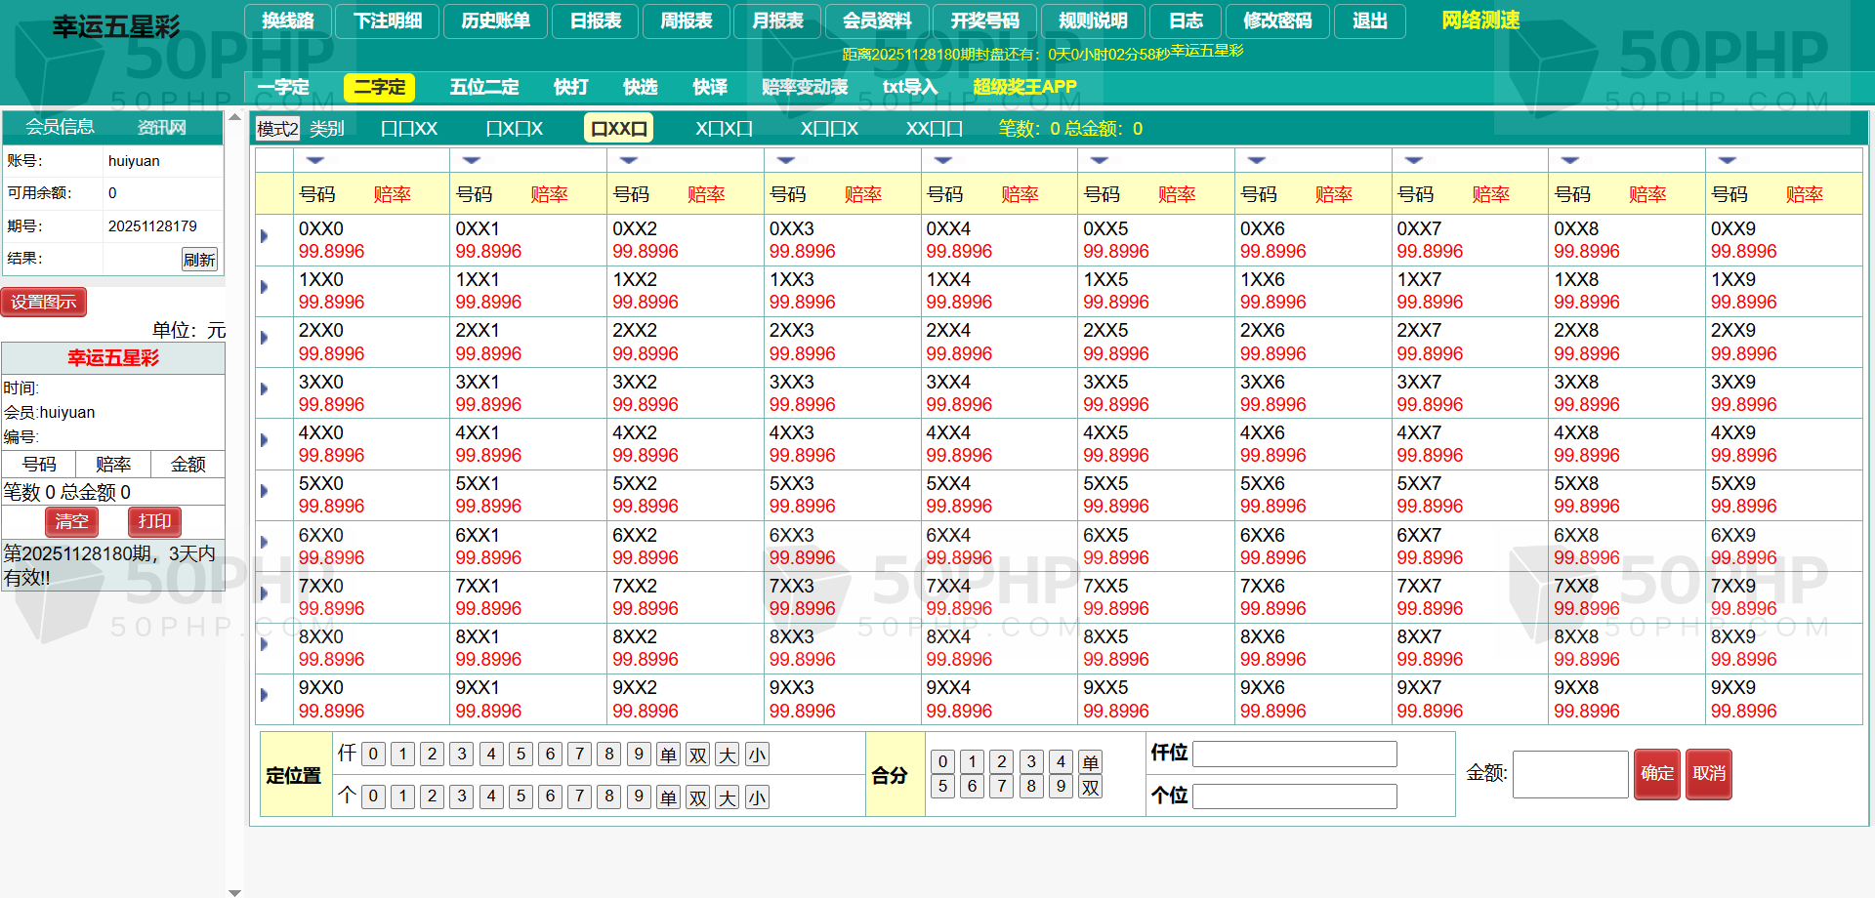Click the 金额 amount input field
Screen dimensions: 1875x898
pyautogui.click(x=1569, y=774)
